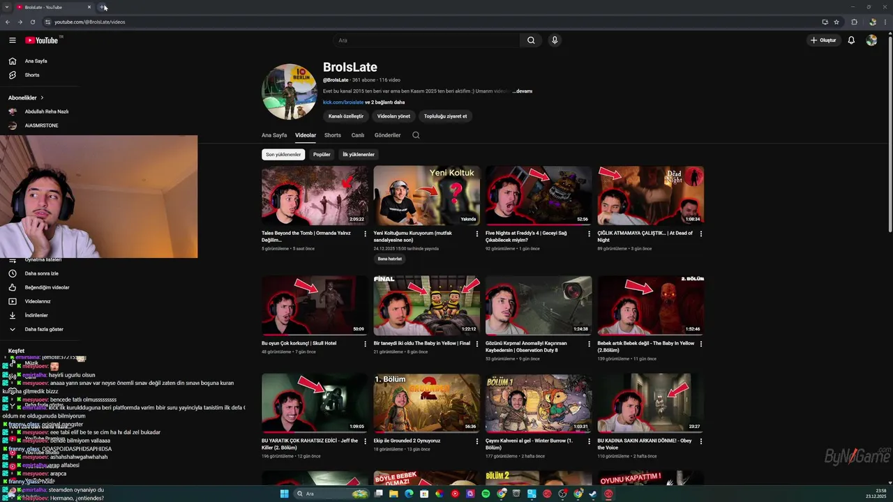Screen dimensions: 893x502
Task: Go back in the browser
Action: tap(8, 22)
